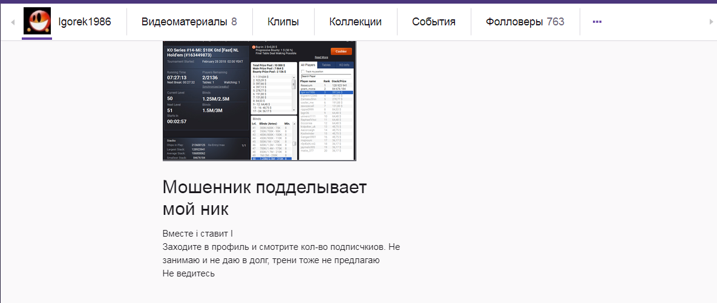Click the right scroll arrow in channel header

(711, 22)
